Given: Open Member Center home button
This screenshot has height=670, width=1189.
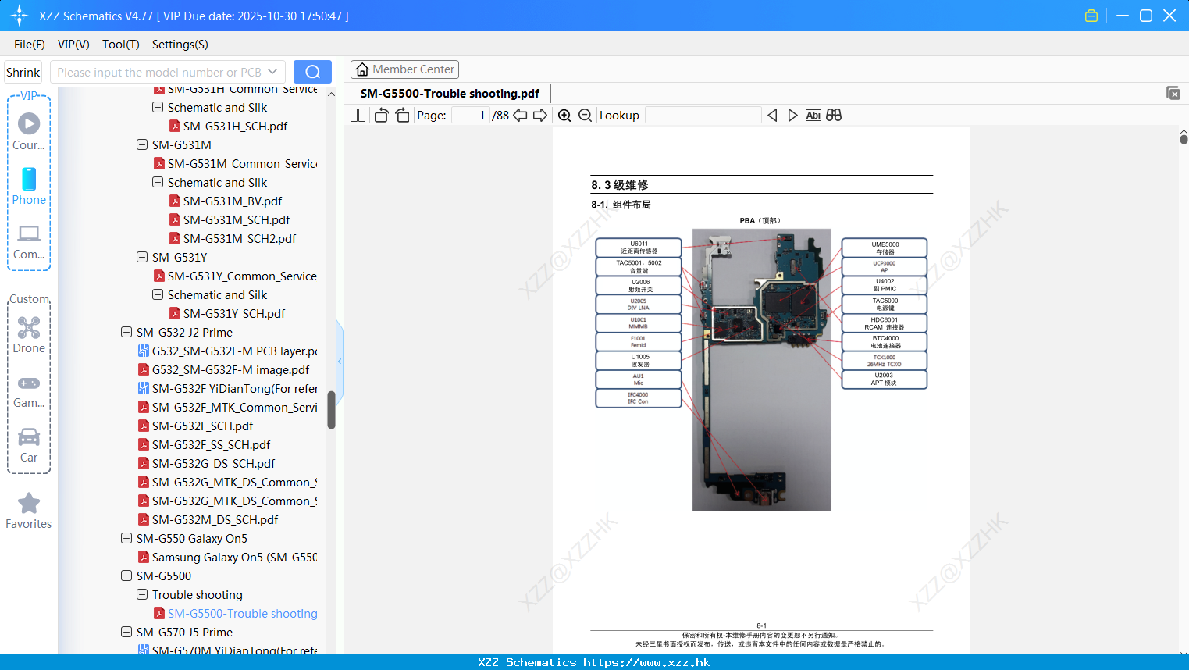Looking at the screenshot, I should coord(404,69).
